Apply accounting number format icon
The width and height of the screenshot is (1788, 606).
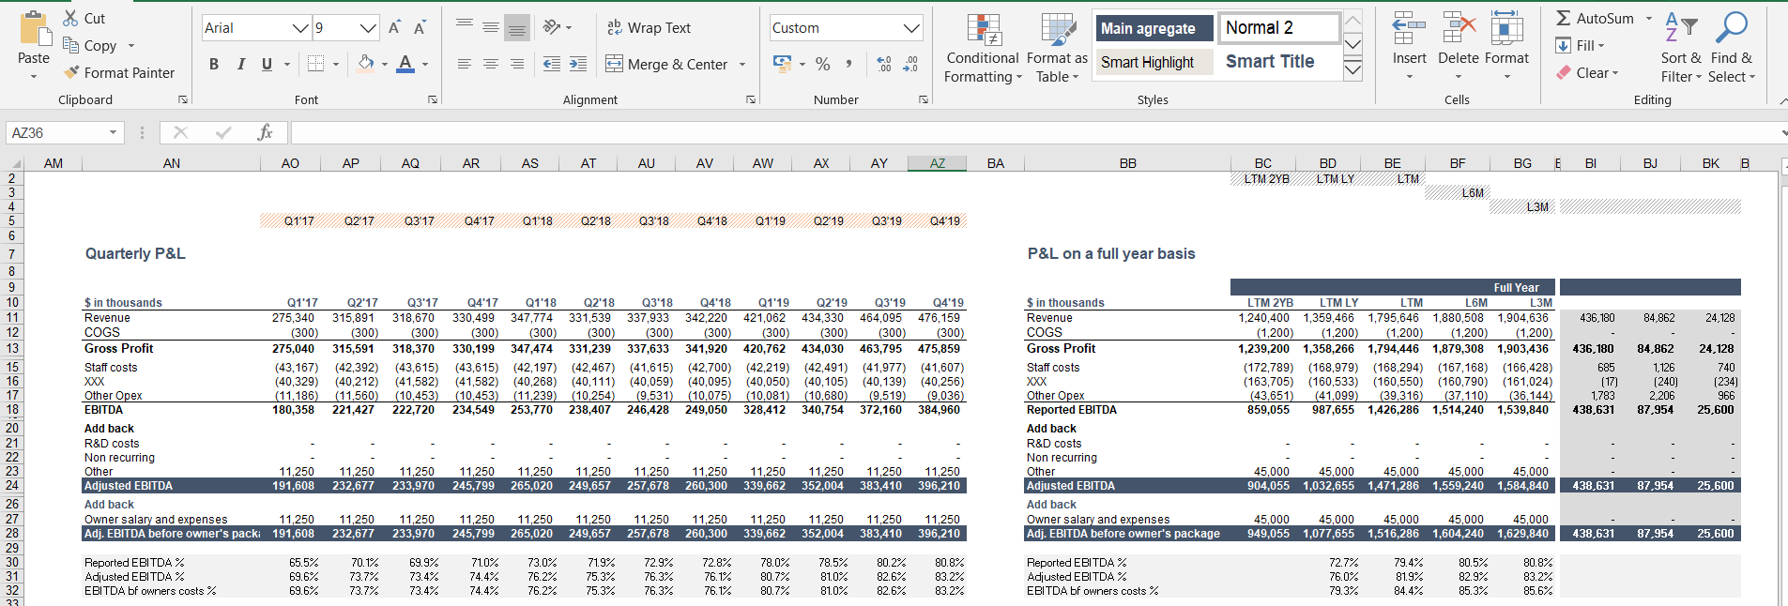(782, 64)
